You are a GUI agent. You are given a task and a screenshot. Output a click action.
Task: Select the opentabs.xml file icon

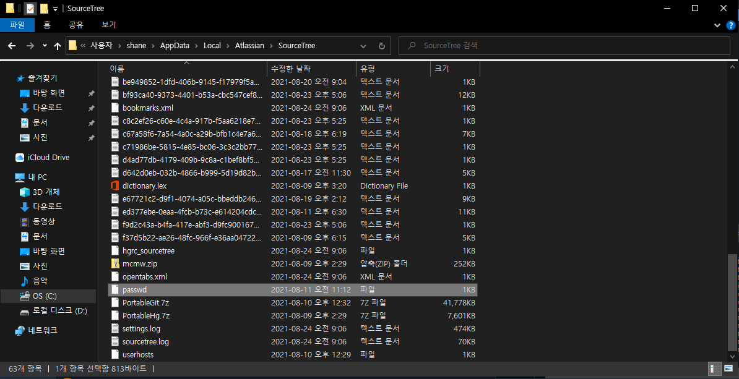(115, 276)
